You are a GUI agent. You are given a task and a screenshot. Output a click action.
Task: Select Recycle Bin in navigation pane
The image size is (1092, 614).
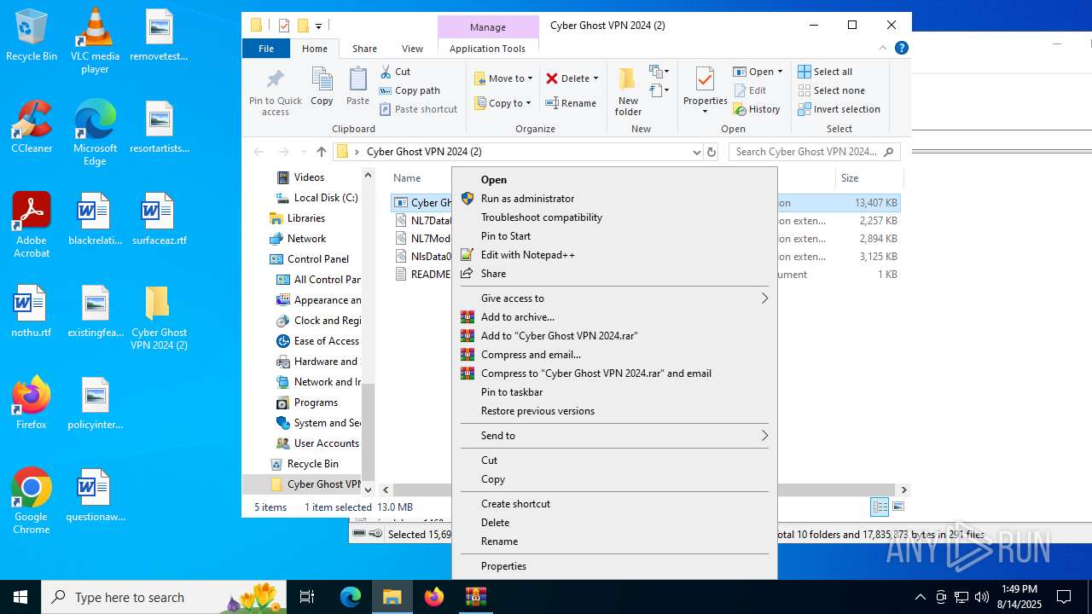click(x=305, y=464)
